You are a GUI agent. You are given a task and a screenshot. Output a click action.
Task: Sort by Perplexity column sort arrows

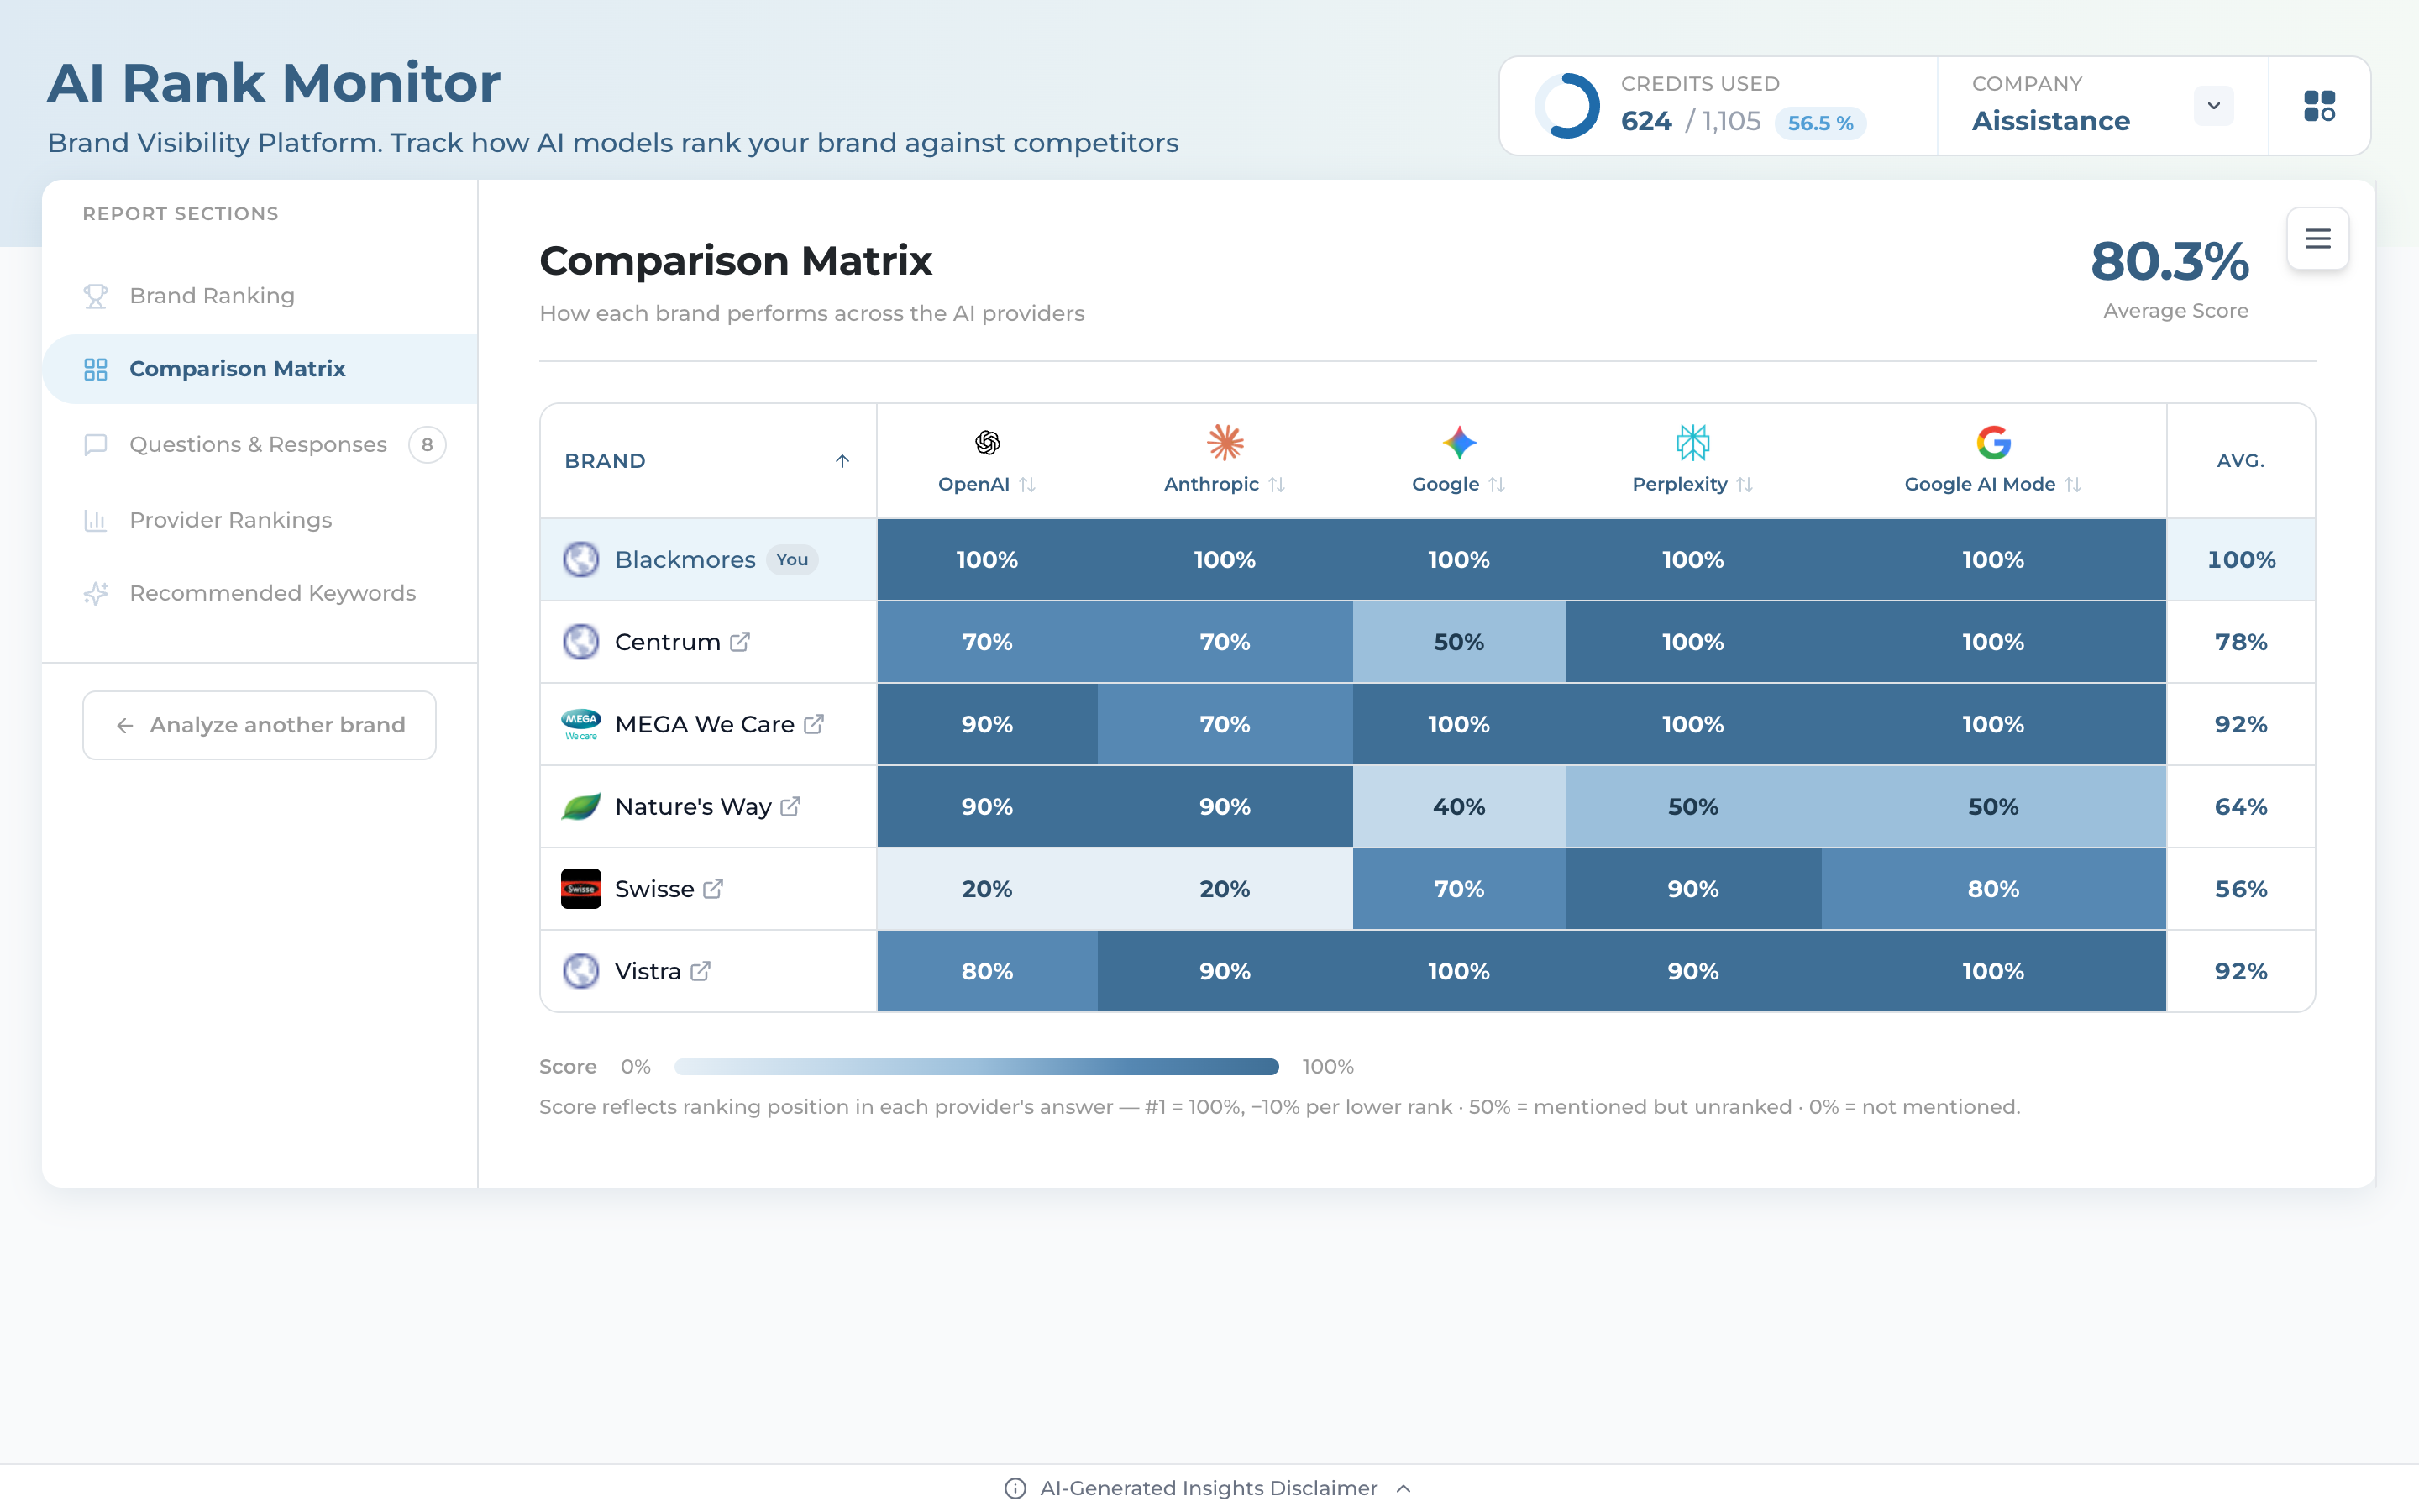tap(1744, 484)
